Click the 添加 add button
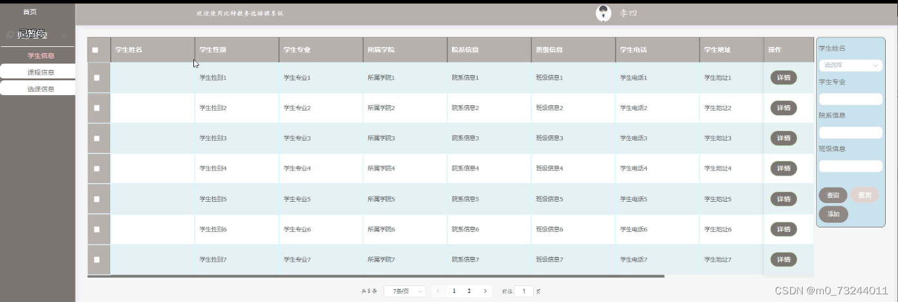Viewport: 898px width, 302px height. tap(834, 215)
